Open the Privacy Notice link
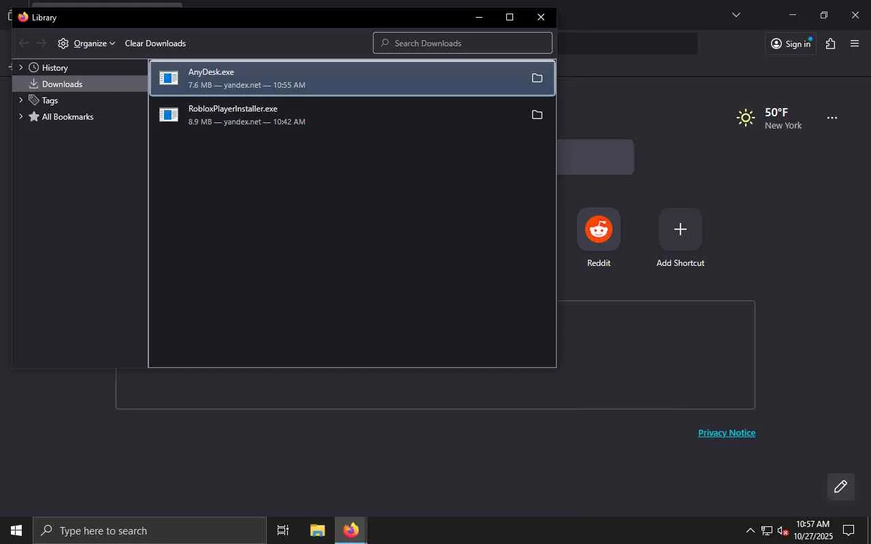Image resolution: width=871 pixels, height=544 pixels. (727, 433)
